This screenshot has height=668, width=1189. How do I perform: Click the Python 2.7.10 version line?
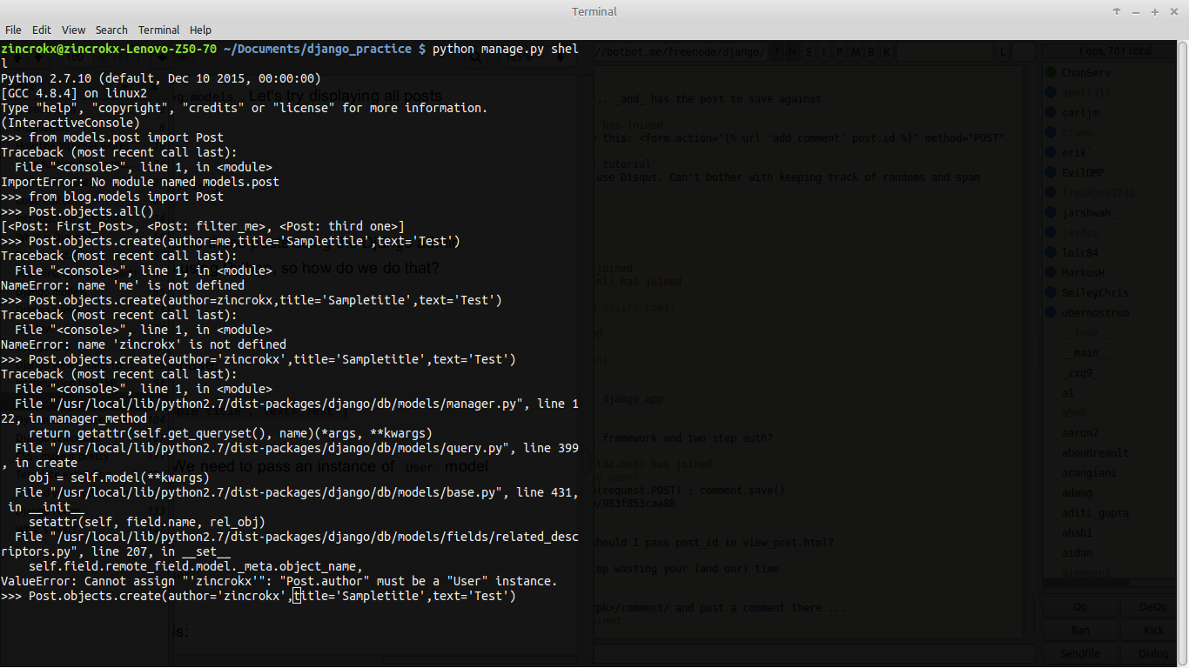[161, 78]
